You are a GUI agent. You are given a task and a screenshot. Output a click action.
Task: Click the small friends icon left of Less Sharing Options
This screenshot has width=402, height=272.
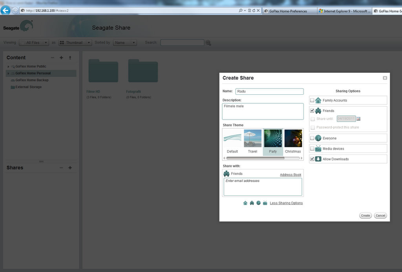(252, 203)
